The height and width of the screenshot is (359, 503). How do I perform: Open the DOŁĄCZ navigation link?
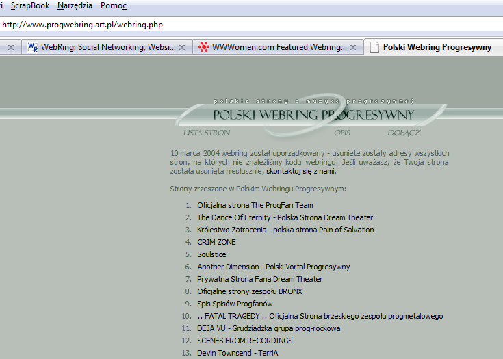(404, 133)
